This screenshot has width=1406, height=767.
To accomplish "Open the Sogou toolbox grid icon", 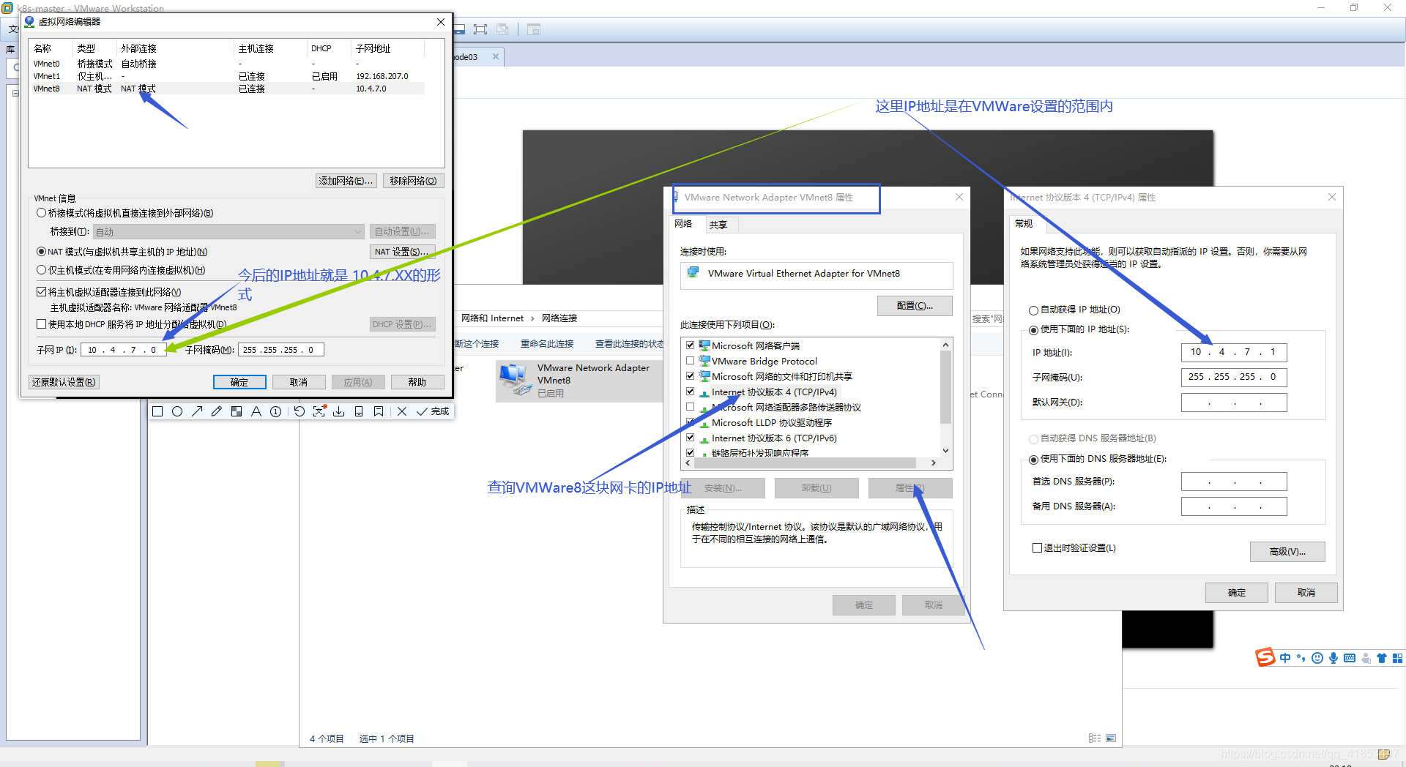I will (x=1397, y=658).
